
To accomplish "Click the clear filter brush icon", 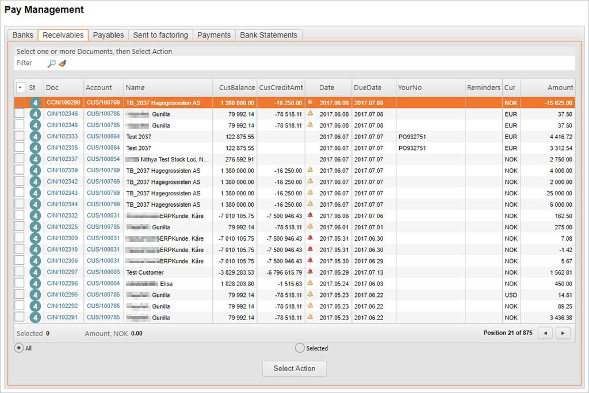I will pos(62,64).
